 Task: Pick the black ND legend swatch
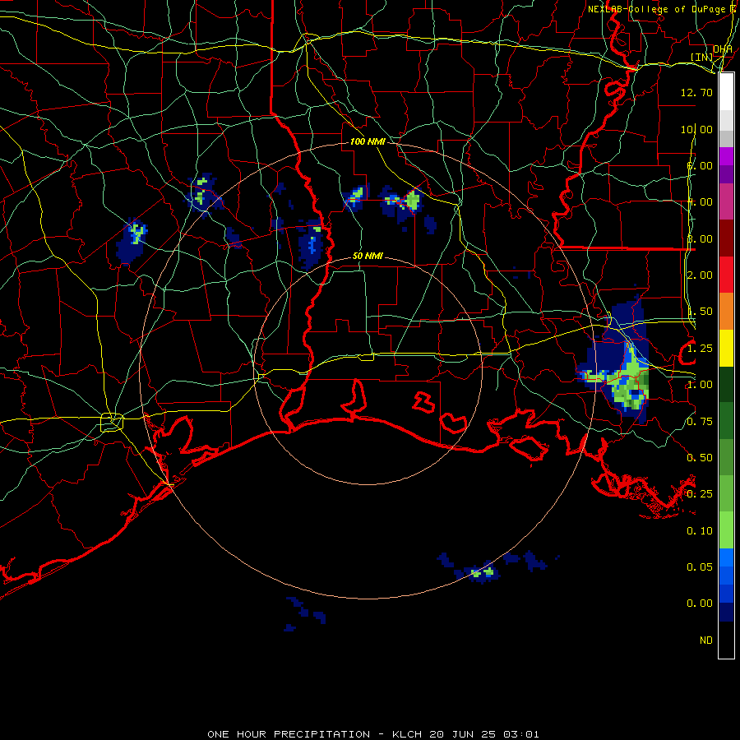(726, 640)
